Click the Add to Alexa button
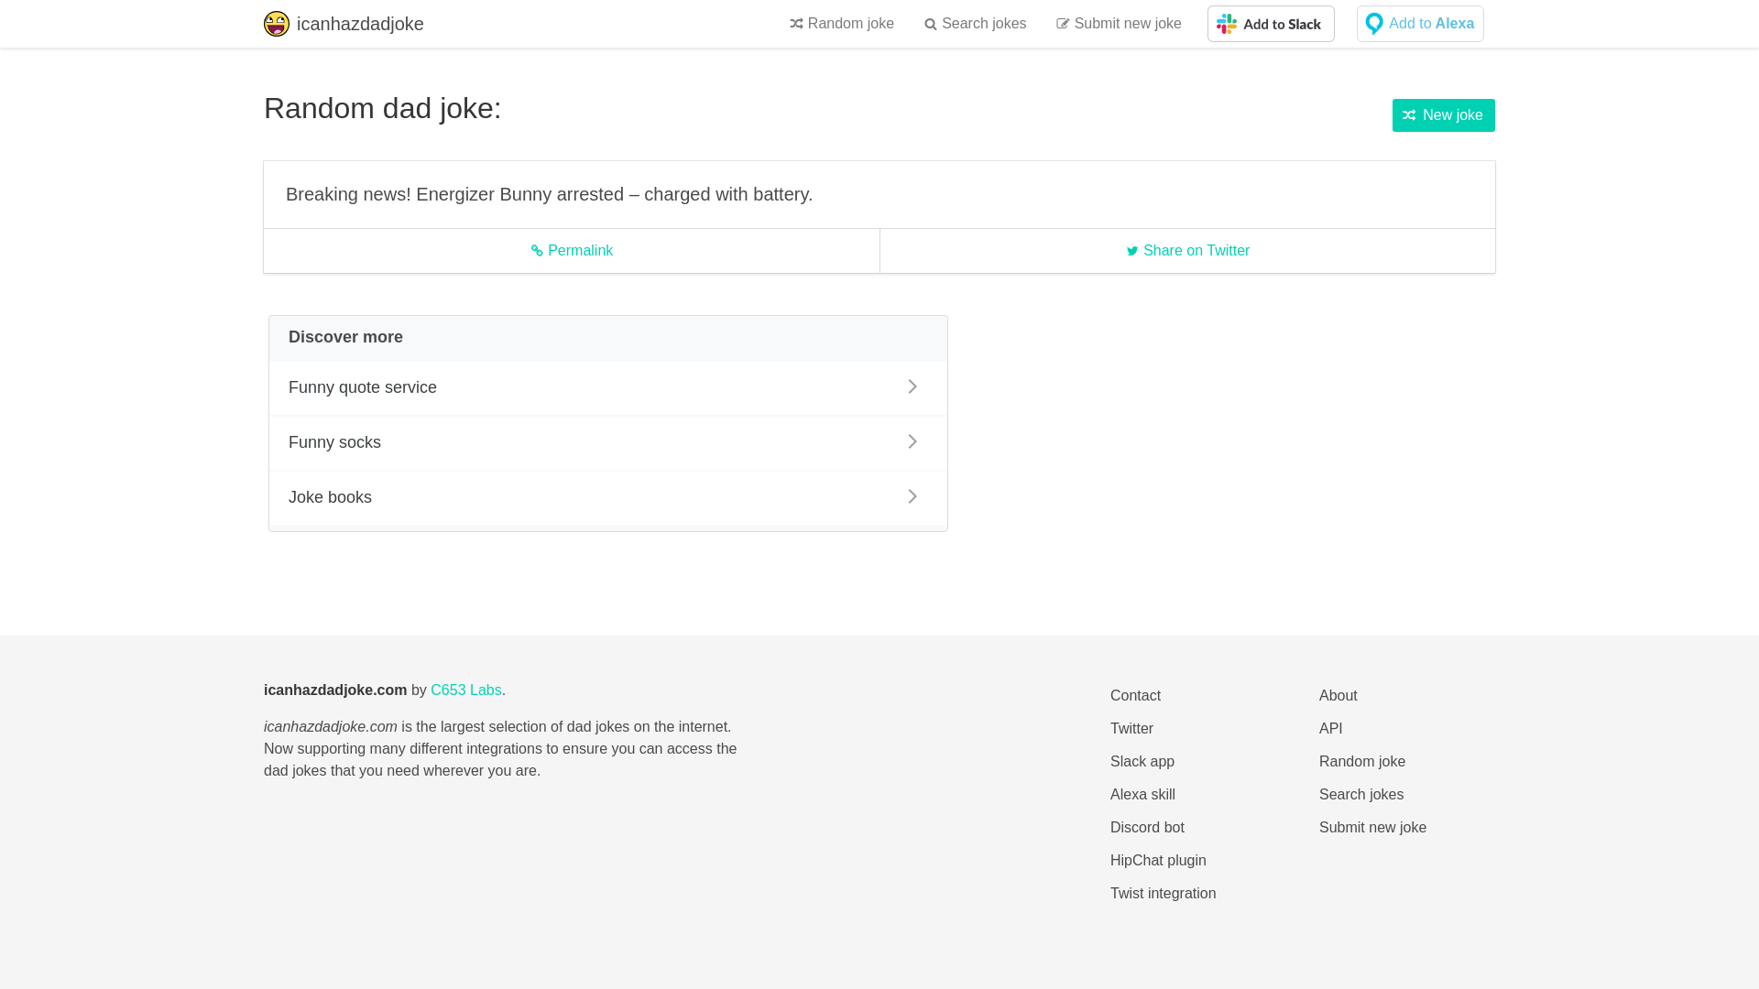This screenshot has height=989, width=1759. (1420, 24)
